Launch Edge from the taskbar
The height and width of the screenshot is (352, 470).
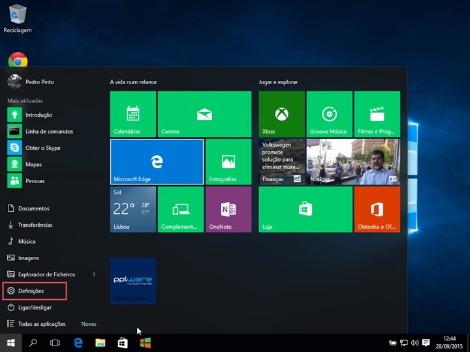click(78, 343)
